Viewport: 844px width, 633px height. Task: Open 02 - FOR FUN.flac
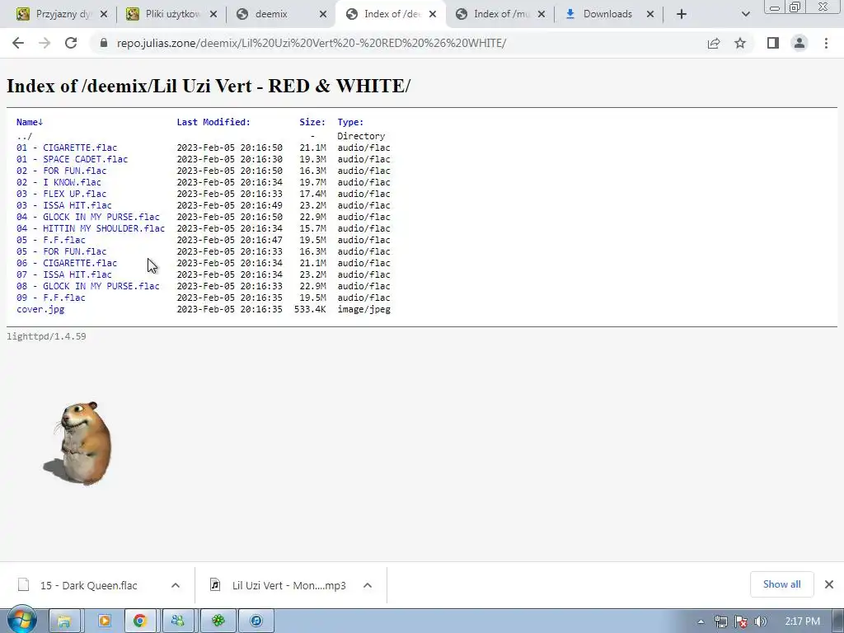pyautogui.click(x=61, y=171)
